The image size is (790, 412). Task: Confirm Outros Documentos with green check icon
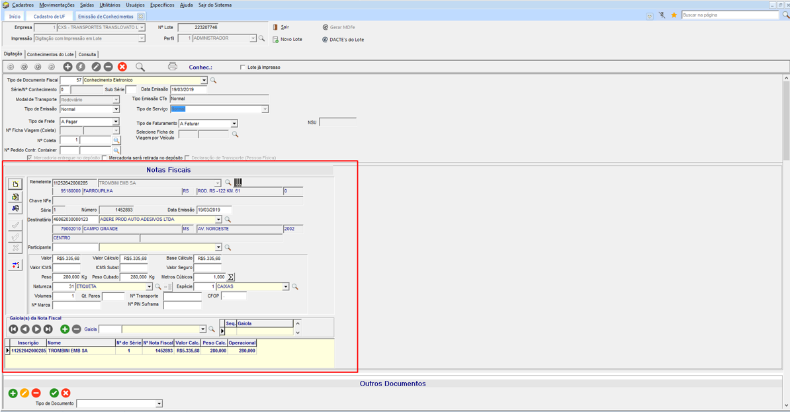54,393
